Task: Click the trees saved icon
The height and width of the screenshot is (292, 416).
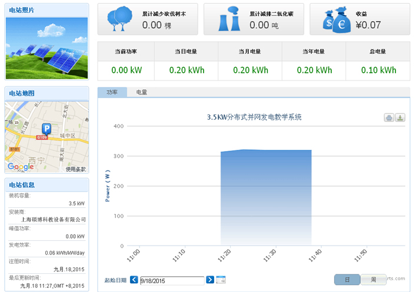Action: pyautogui.click(x=119, y=20)
